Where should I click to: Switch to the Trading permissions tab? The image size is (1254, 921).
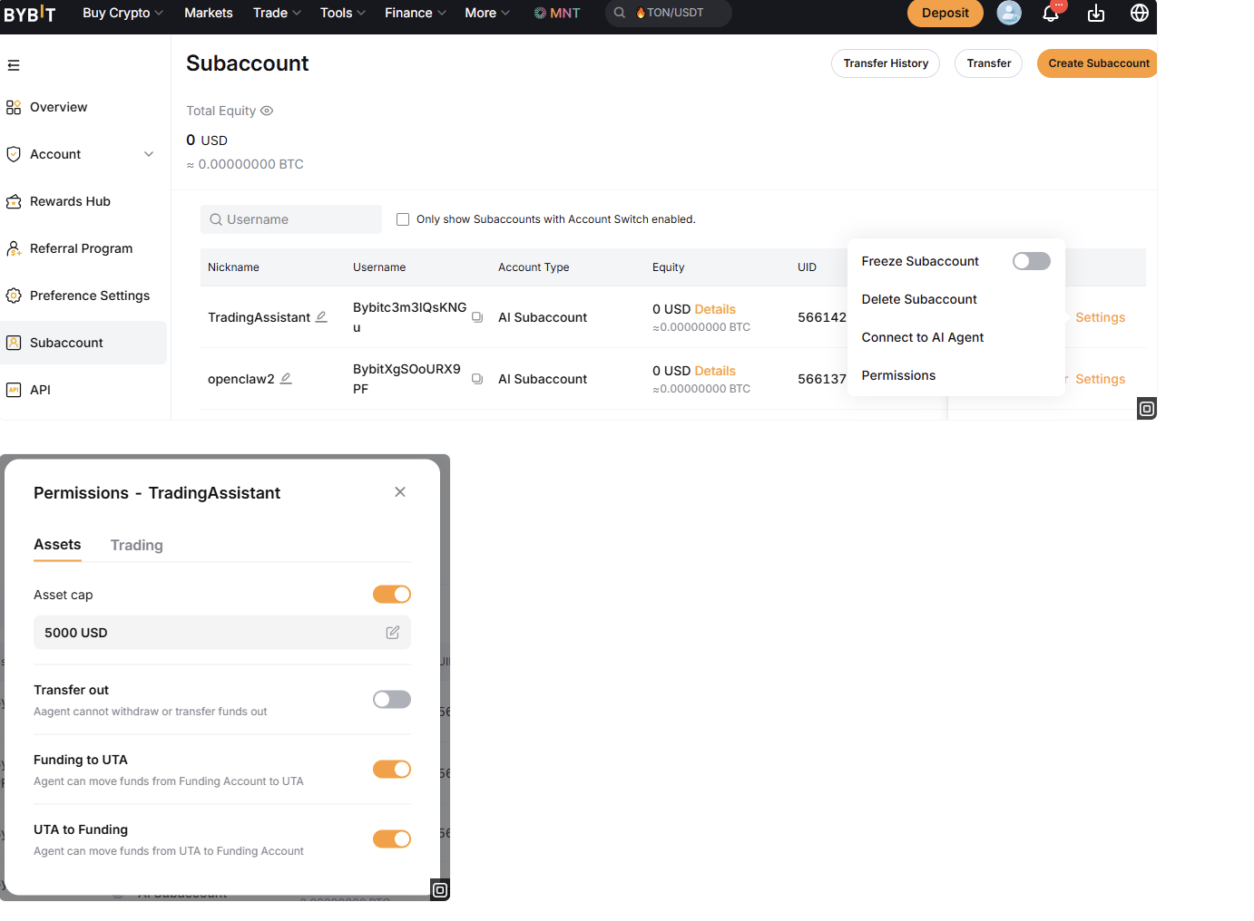point(137,545)
